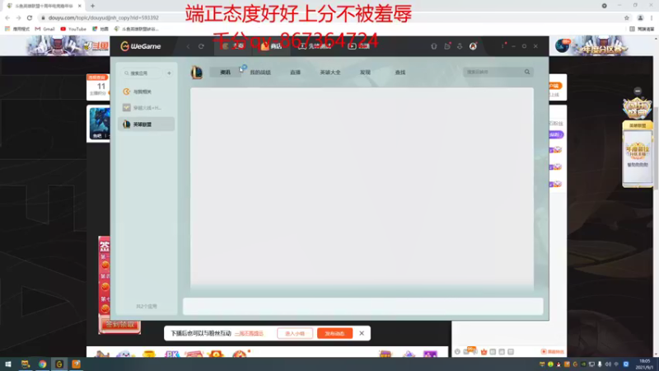Image resolution: width=659 pixels, height=371 pixels.
Task: Open the message folder icon with red dot
Action: (447, 46)
